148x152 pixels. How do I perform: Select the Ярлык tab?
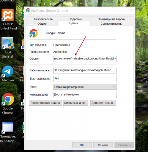(74, 23)
